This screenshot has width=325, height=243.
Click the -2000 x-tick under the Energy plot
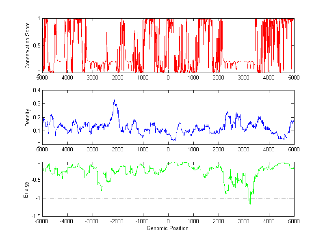click(117, 221)
